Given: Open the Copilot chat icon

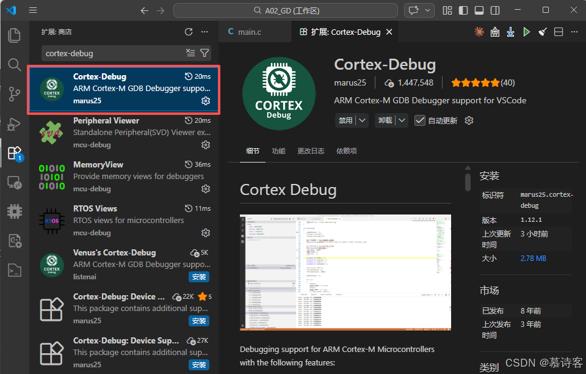Looking at the screenshot, I should [414, 10].
